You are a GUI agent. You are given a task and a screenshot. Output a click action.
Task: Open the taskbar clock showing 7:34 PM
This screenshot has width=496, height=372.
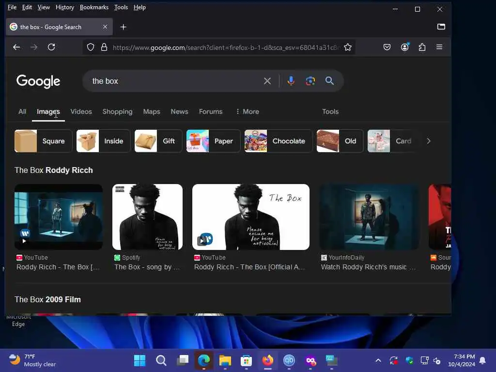[x=462, y=360]
